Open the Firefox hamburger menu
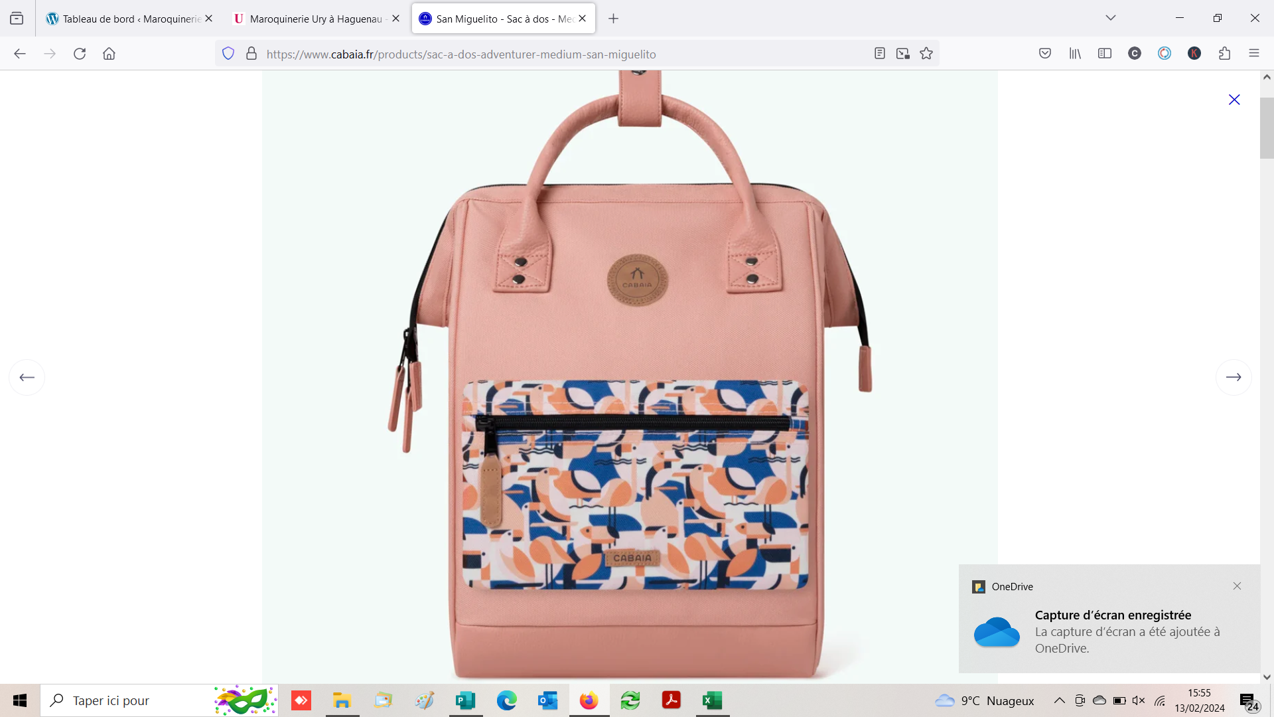The image size is (1274, 717). coord(1254,54)
